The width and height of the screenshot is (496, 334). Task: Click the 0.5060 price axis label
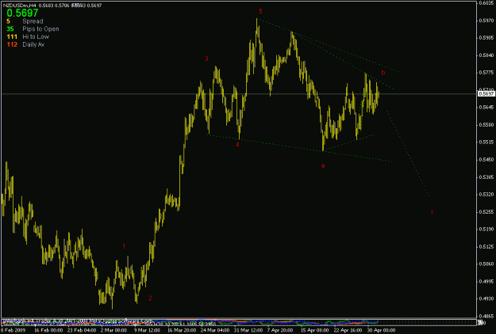(x=486, y=264)
